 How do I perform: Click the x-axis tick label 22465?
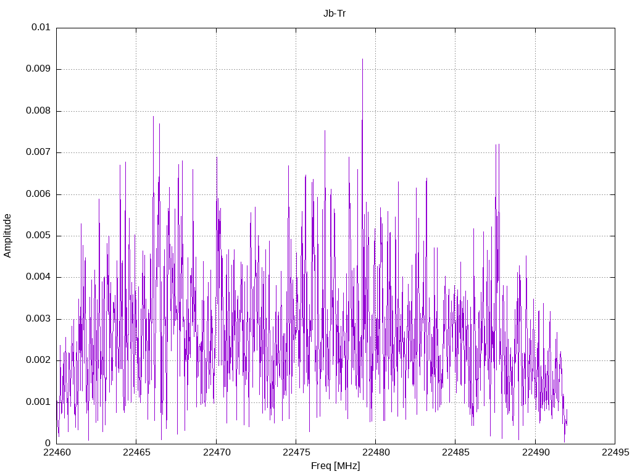[136, 452]
